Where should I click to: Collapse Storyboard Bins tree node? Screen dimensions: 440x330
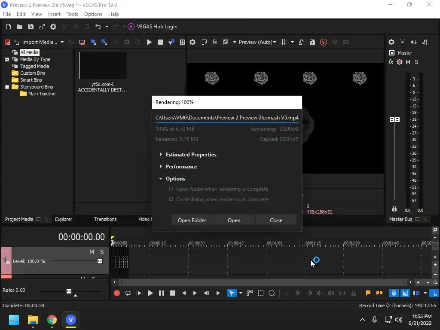7,87
